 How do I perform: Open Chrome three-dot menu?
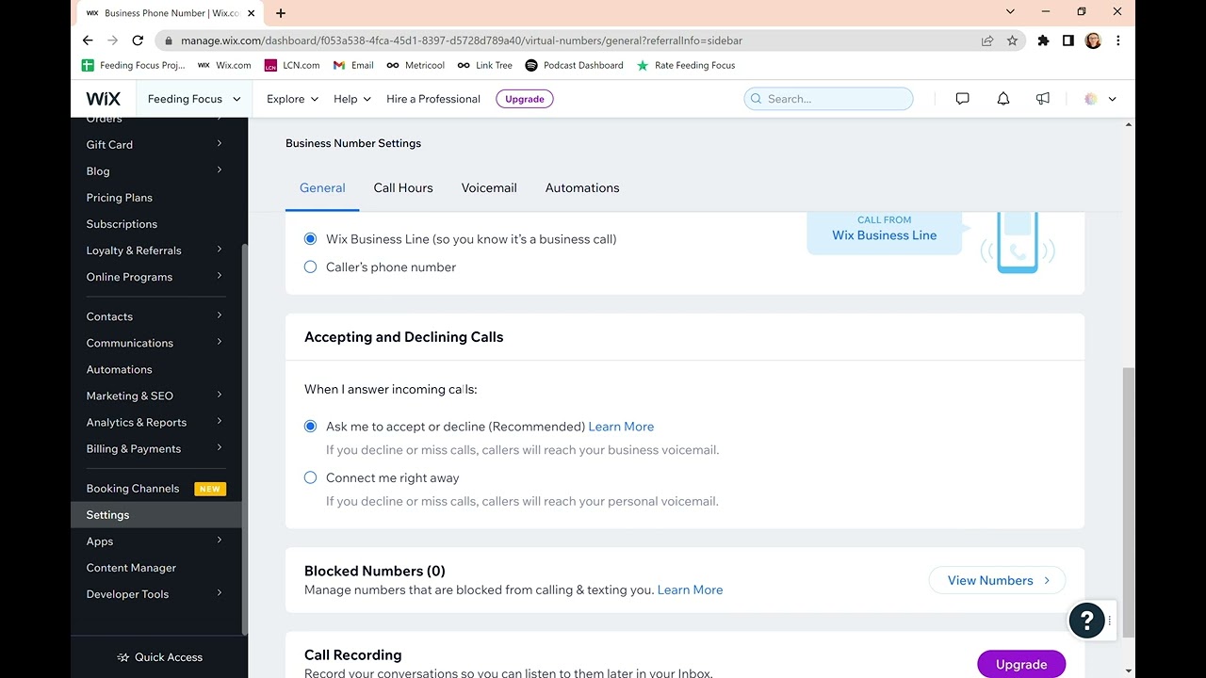coord(1117,40)
